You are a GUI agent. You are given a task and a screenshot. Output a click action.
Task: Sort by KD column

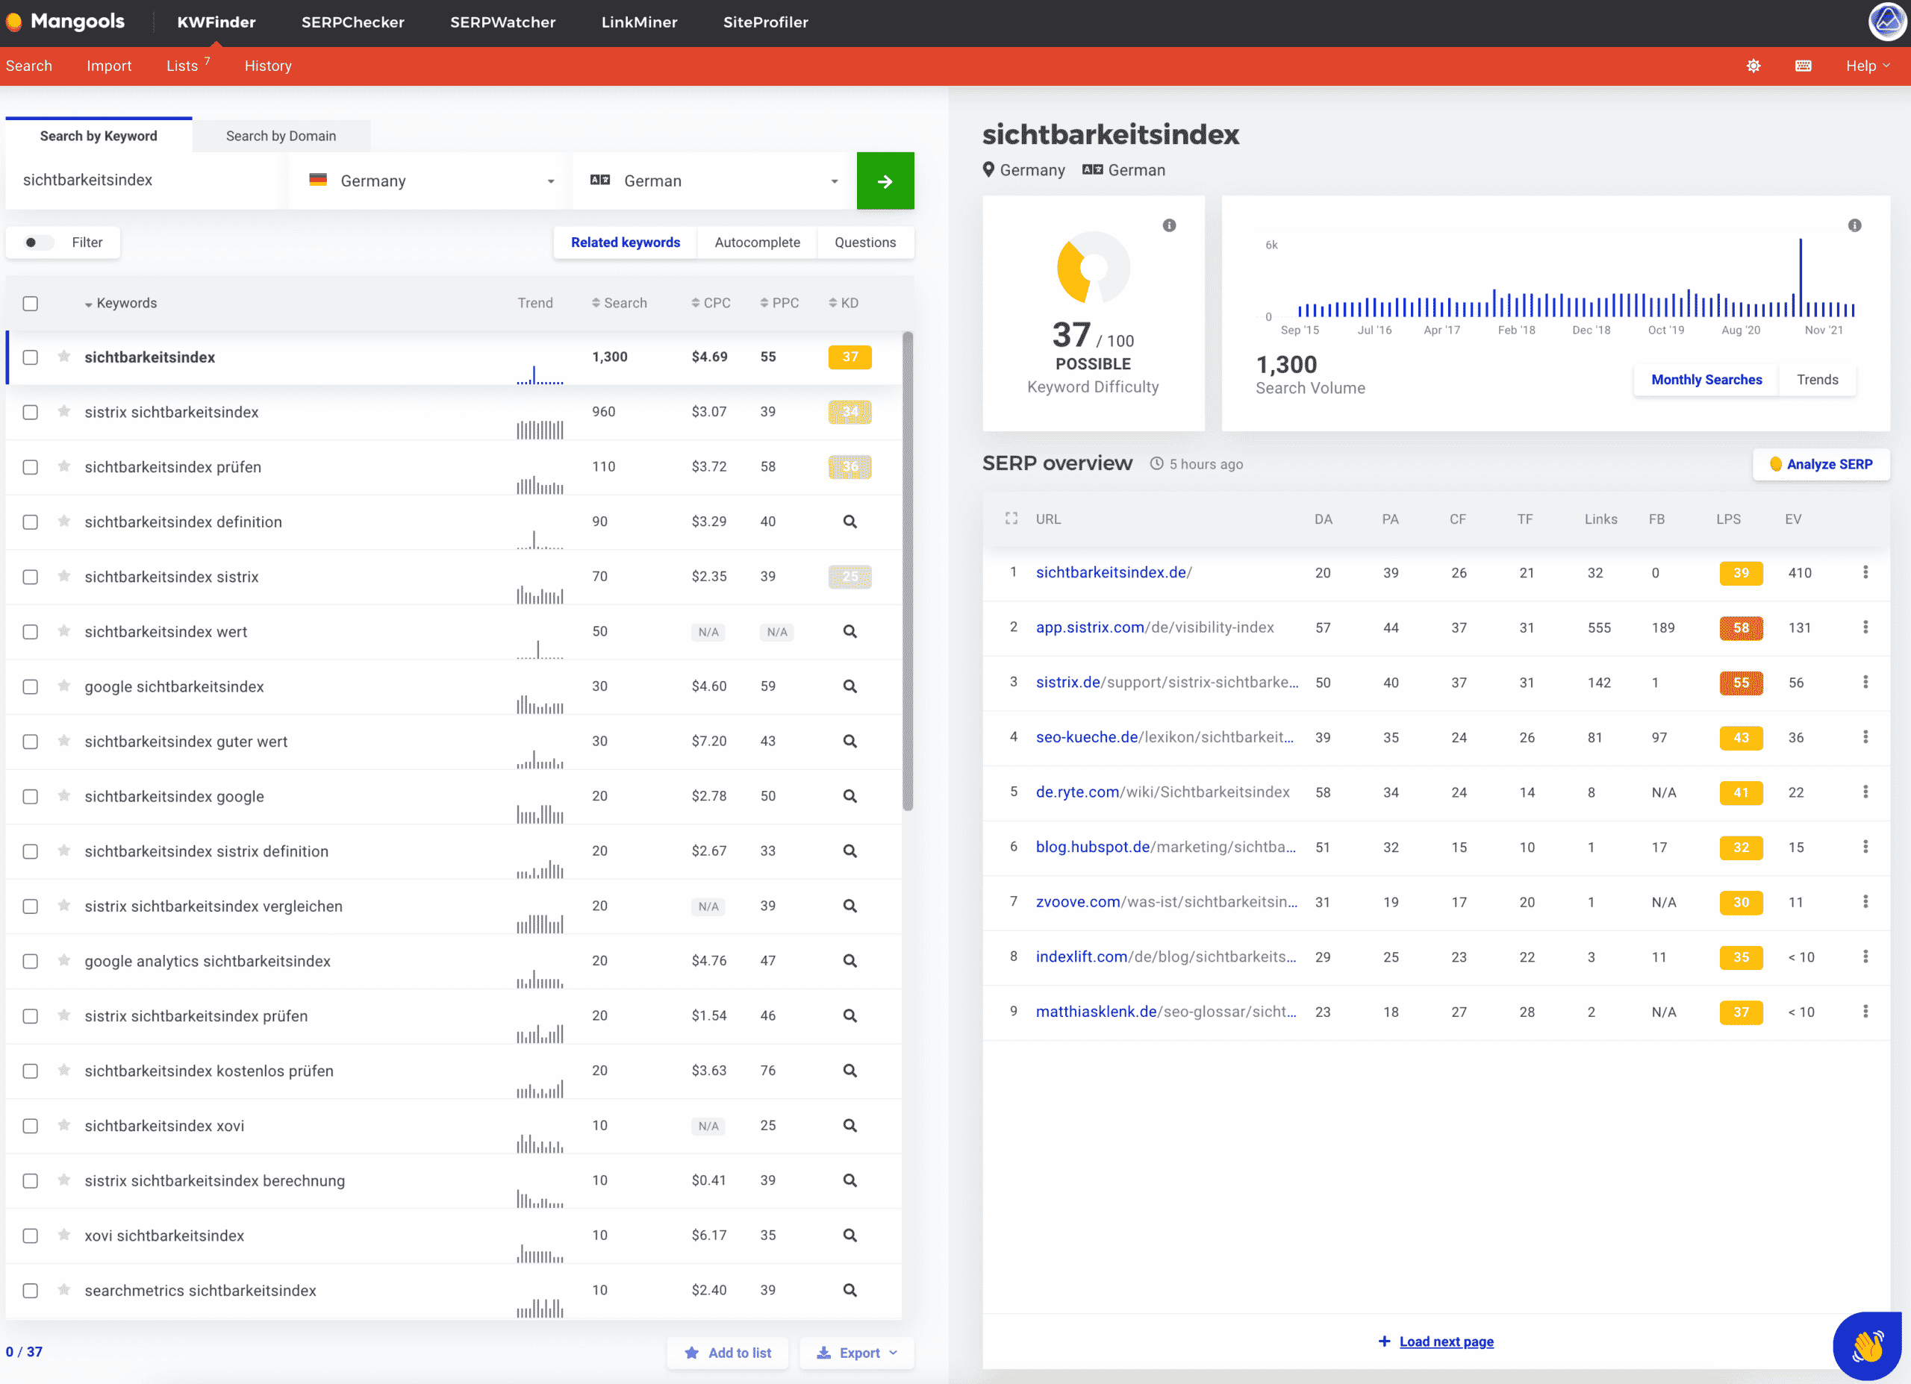tap(843, 303)
